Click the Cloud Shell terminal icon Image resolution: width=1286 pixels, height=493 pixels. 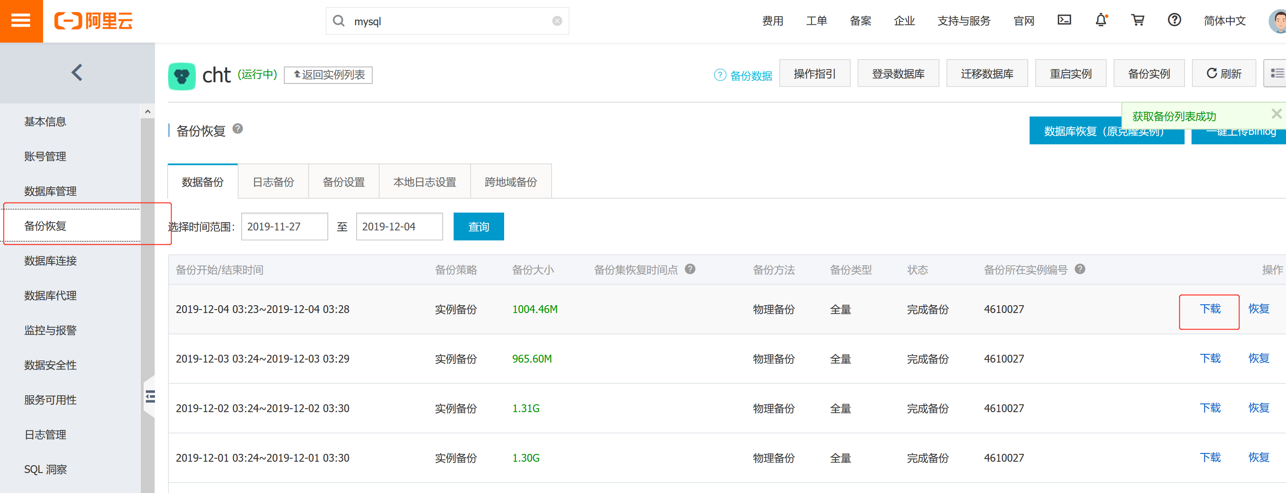(x=1064, y=20)
